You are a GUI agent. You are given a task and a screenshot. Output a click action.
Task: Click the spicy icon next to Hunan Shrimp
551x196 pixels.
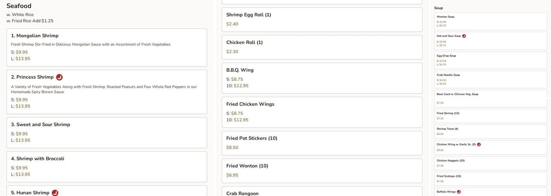point(55,193)
